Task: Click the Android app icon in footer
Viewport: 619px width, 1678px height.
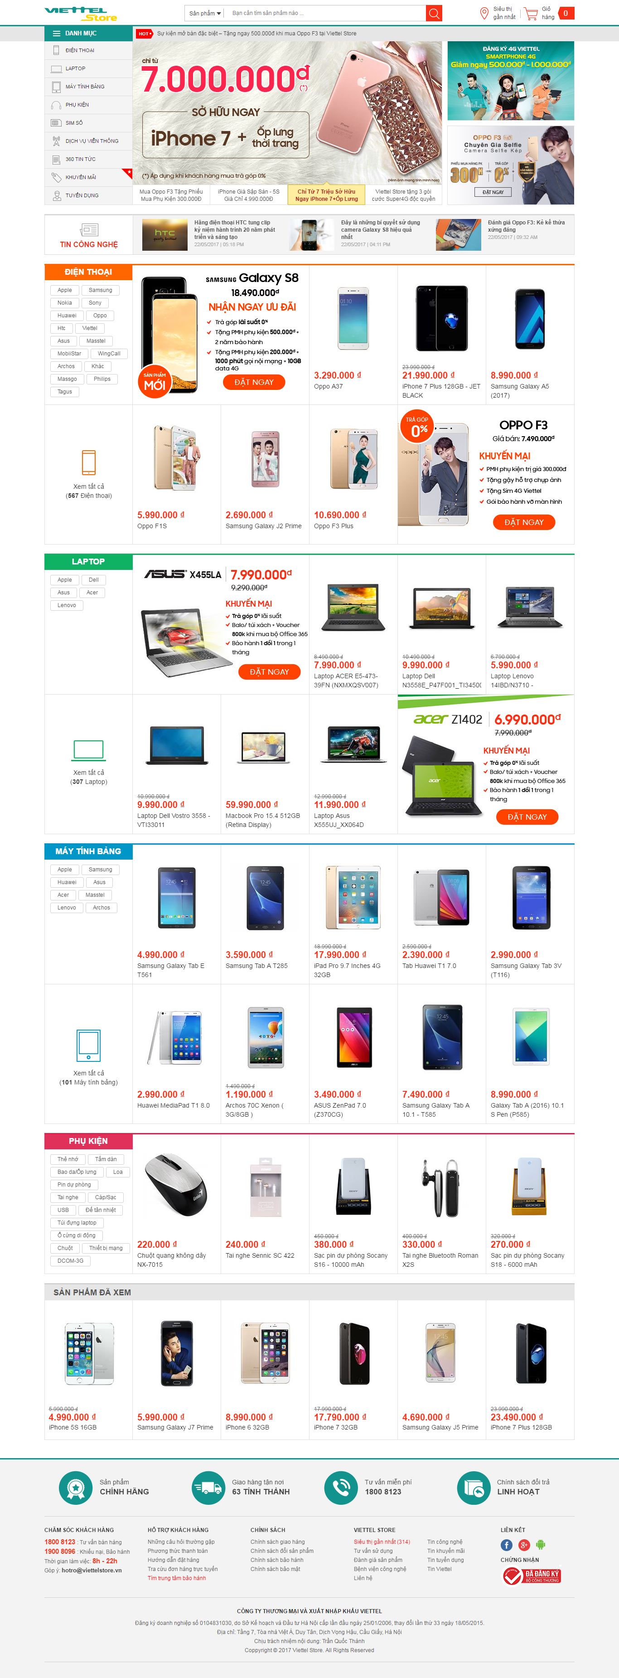Action: coord(540,1544)
